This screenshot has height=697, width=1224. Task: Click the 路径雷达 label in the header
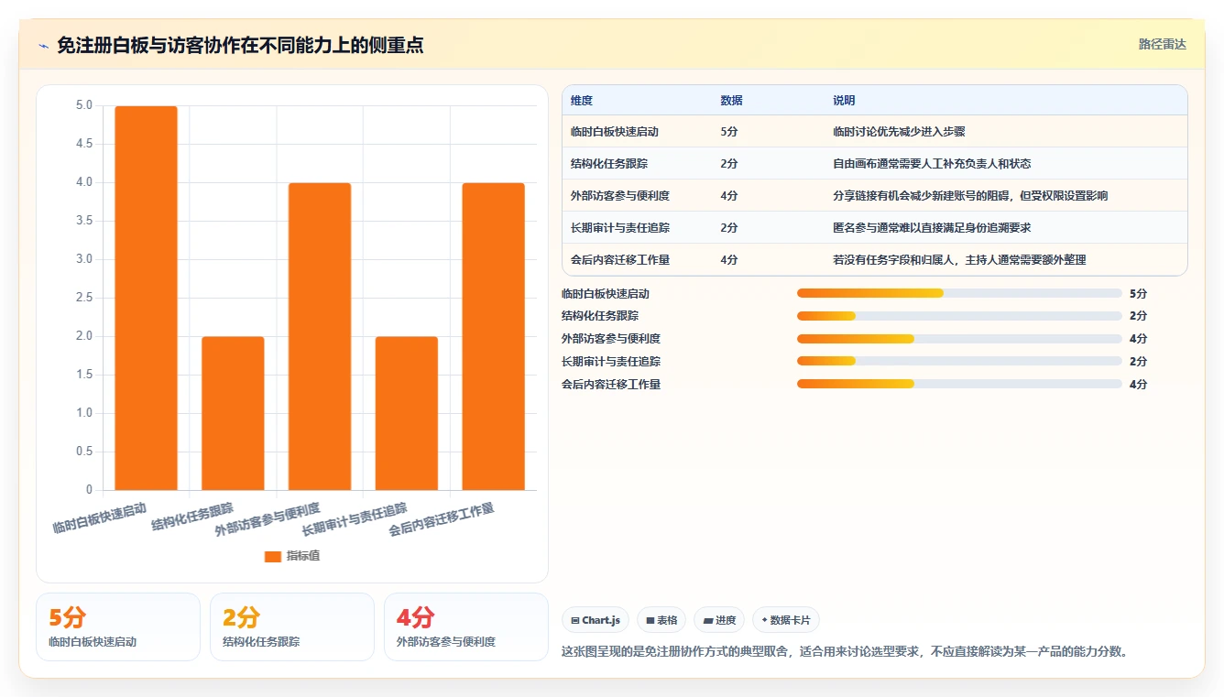[x=1162, y=44]
